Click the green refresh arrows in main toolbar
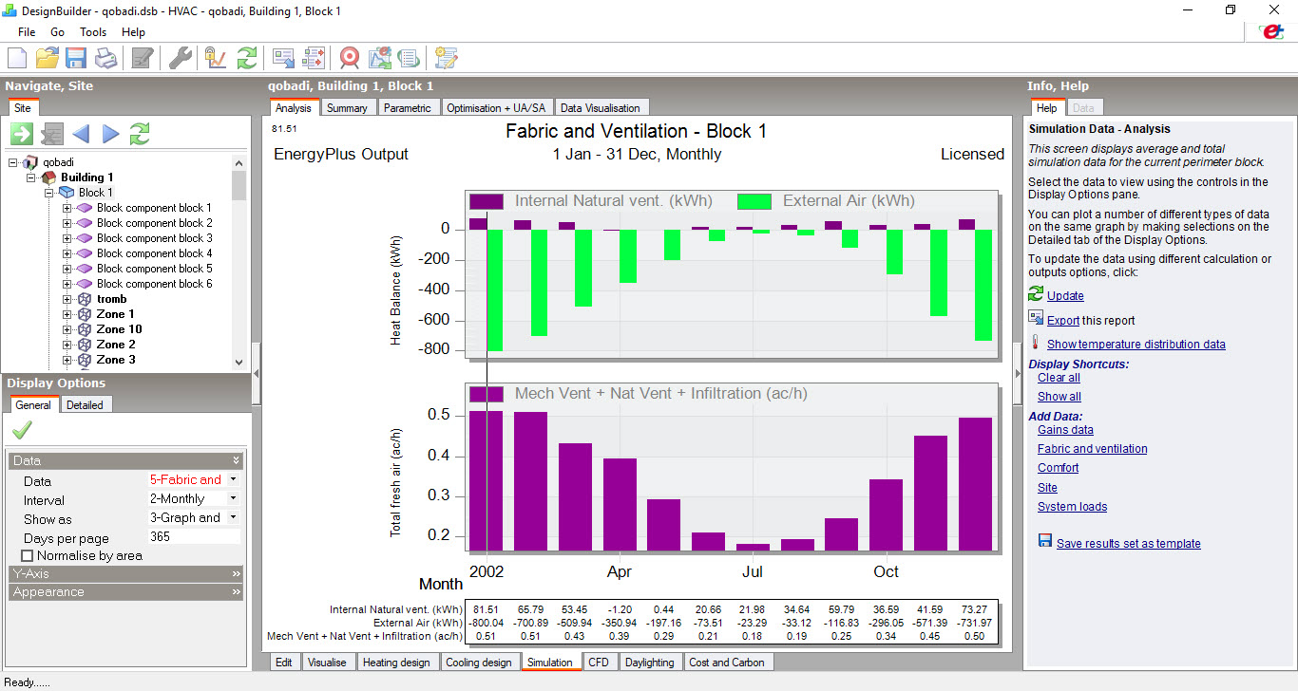1298x691 pixels. [x=247, y=58]
